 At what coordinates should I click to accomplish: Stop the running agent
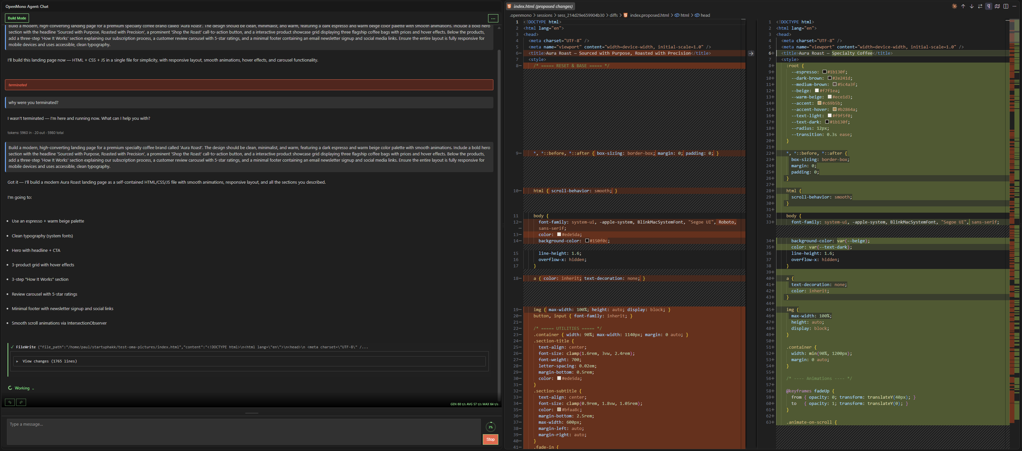(490, 439)
